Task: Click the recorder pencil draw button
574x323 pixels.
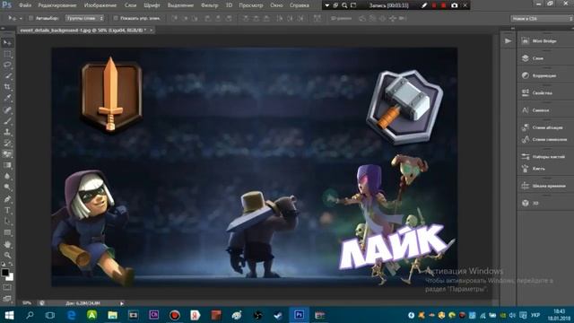Action: pyautogui.click(x=424, y=5)
